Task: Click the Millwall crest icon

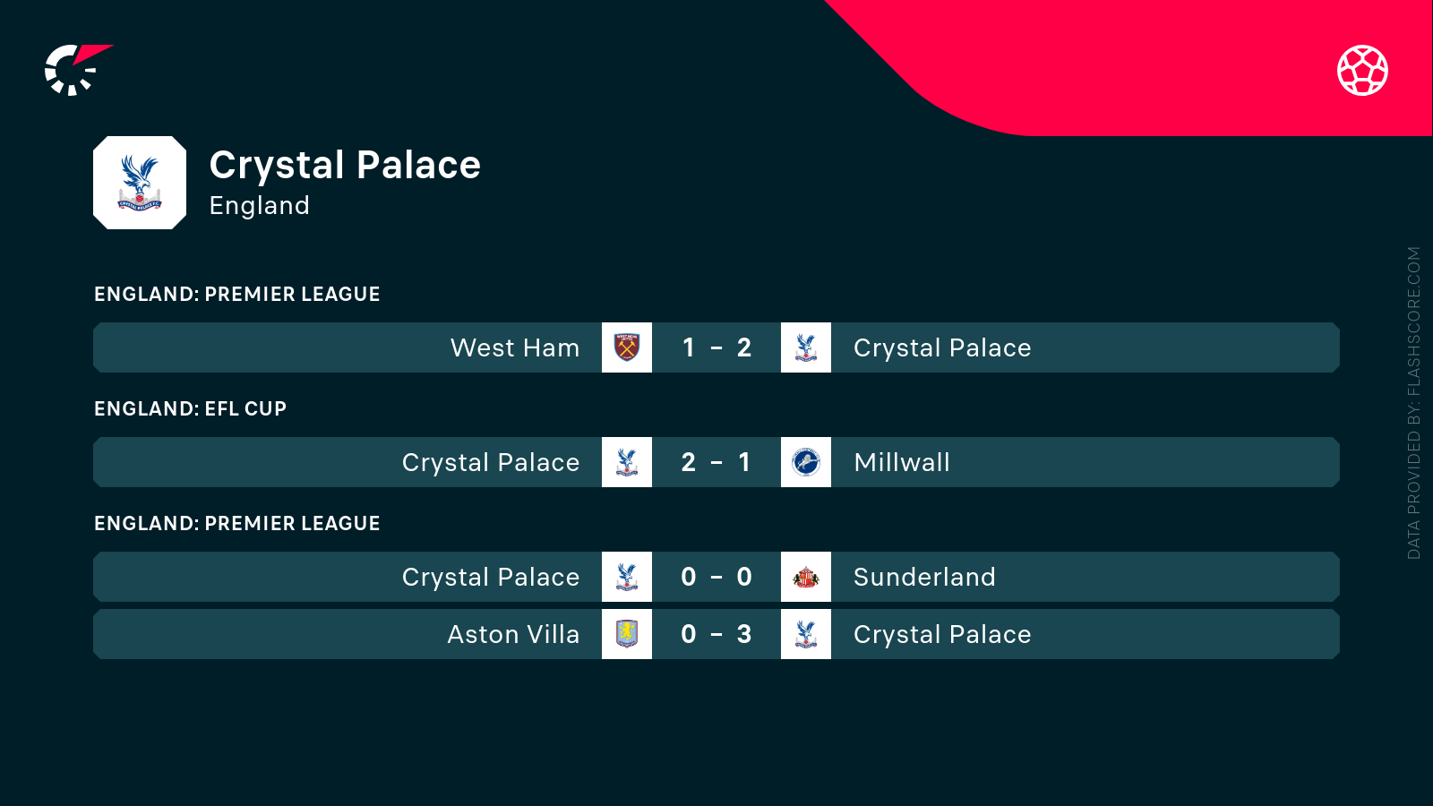Action: coord(806,462)
